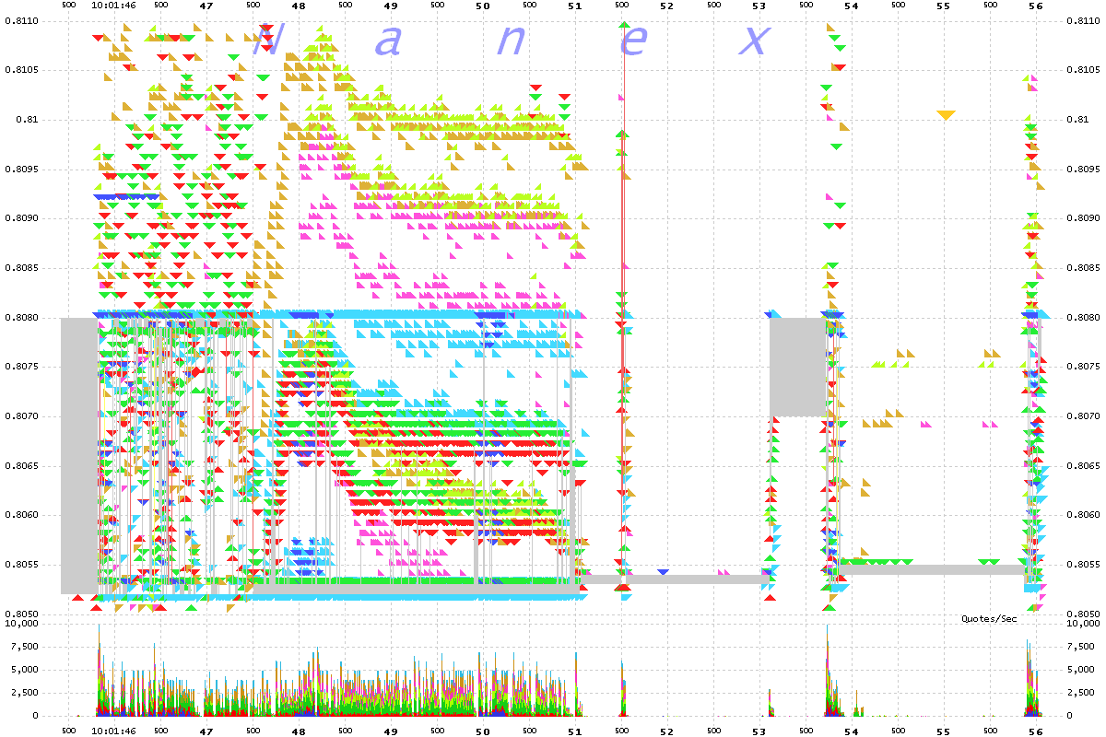Click 0.8065 on the right price axis
Viewport: 1106px width, 737px height.
pos(1081,466)
